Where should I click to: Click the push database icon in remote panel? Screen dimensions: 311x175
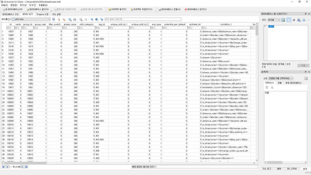(272, 87)
